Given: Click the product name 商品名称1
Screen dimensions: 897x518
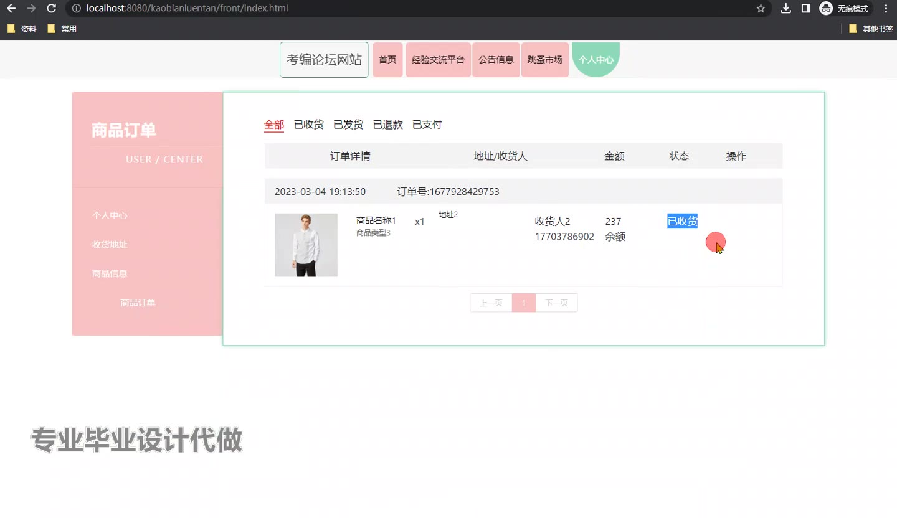Looking at the screenshot, I should pyautogui.click(x=376, y=221).
